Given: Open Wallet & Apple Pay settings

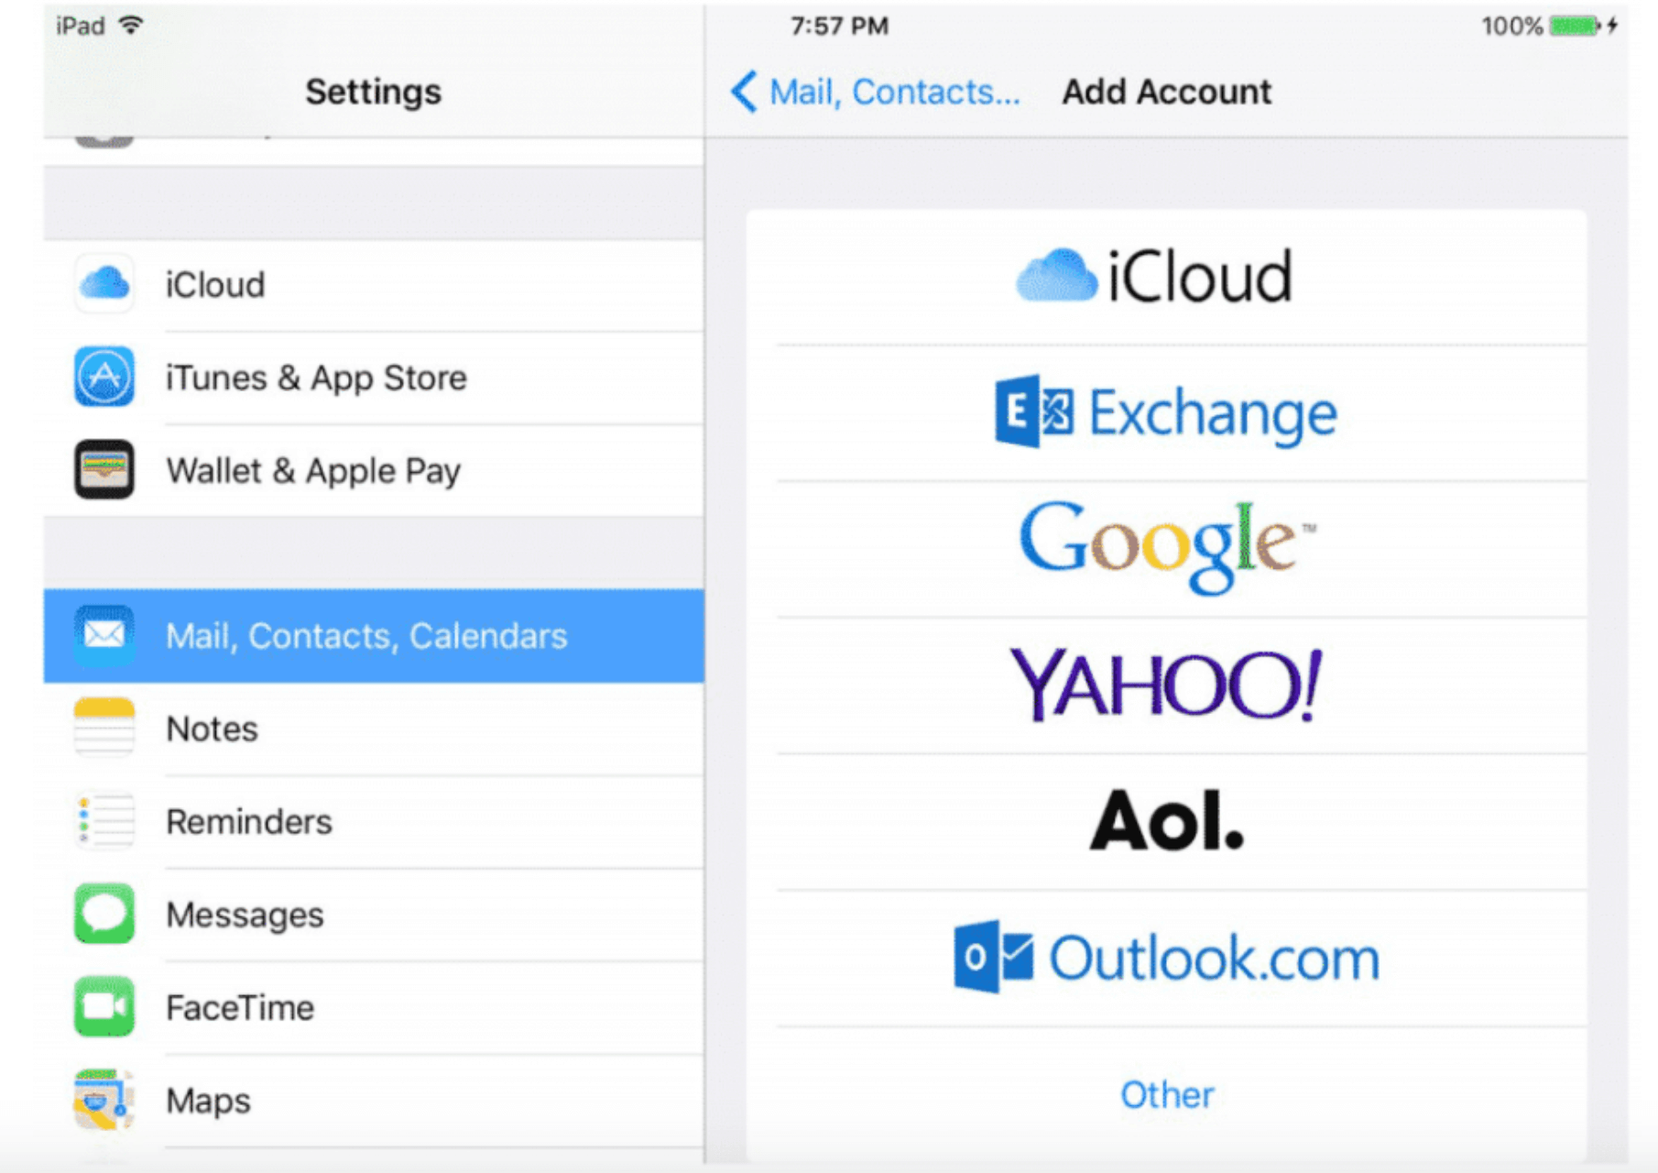Looking at the screenshot, I should [104, 470].
